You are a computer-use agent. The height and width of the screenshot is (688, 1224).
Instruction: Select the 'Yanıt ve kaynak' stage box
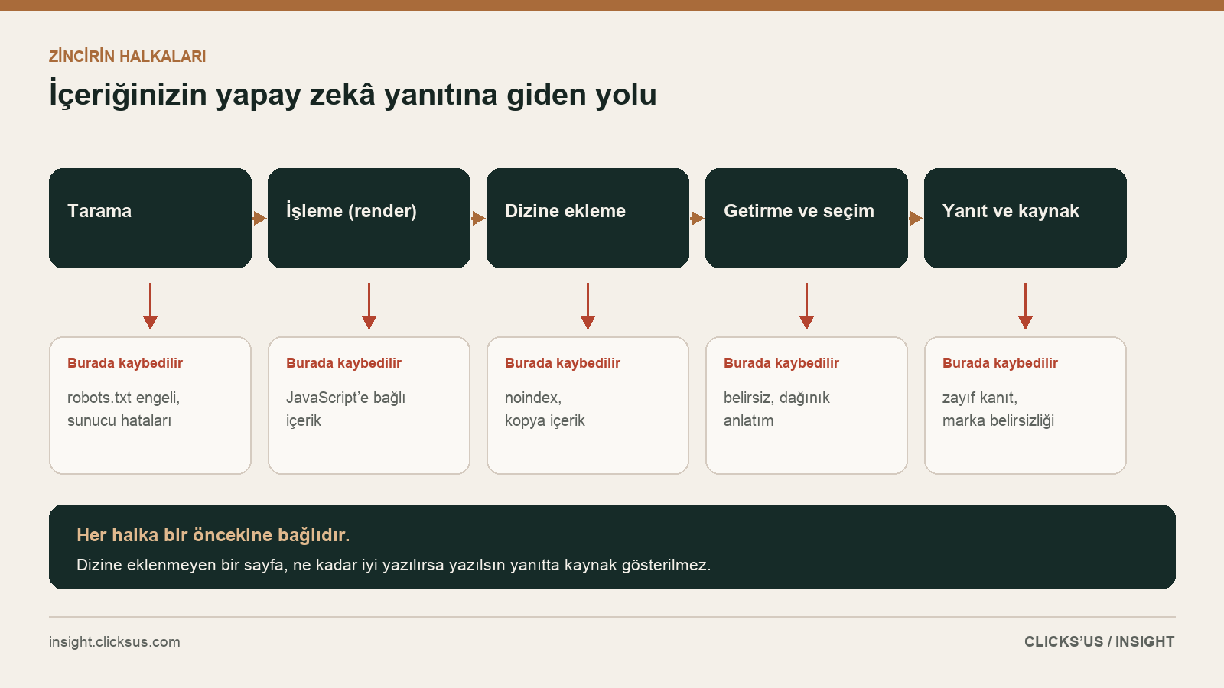[1025, 218]
